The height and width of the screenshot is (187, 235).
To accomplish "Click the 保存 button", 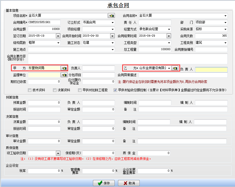I will [x=104, y=183].
